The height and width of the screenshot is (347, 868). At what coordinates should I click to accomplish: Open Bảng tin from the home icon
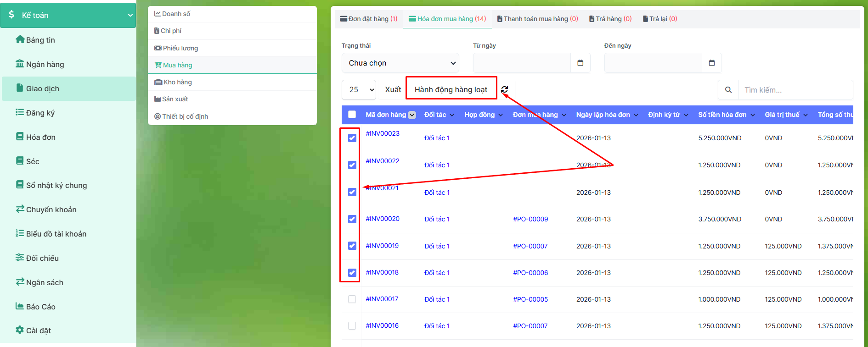20,39
